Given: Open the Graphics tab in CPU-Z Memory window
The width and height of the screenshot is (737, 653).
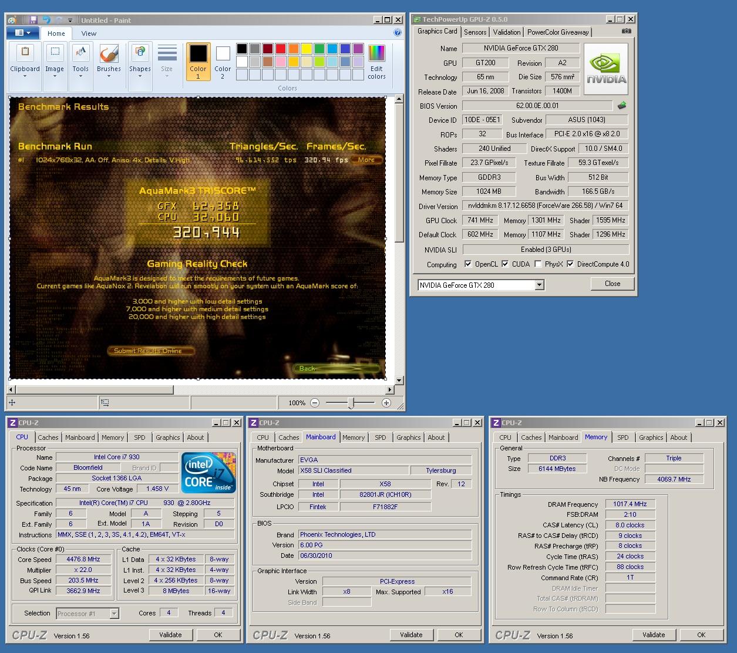Looking at the screenshot, I should (651, 437).
